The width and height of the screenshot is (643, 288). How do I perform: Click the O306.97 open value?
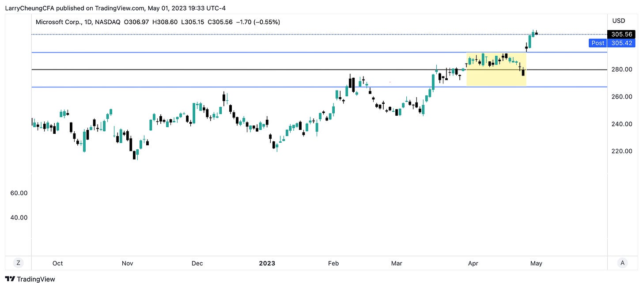pos(136,22)
